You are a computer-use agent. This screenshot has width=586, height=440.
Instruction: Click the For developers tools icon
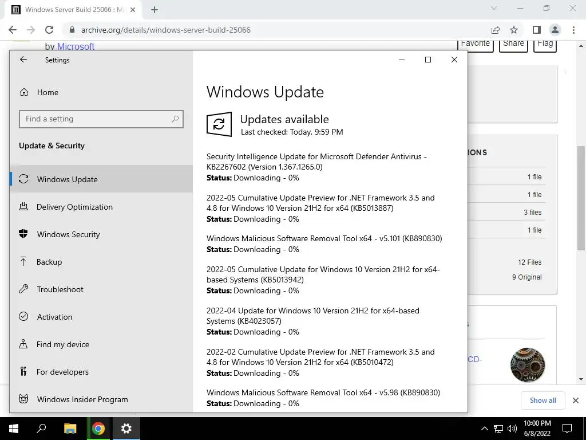coord(23,371)
